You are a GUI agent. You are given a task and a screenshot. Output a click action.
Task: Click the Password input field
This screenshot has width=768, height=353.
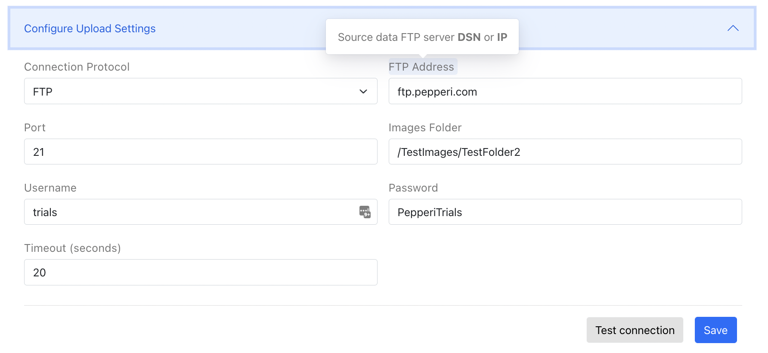[x=565, y=212]
